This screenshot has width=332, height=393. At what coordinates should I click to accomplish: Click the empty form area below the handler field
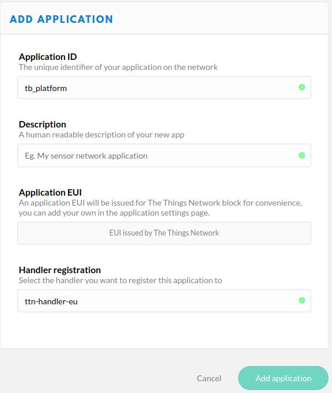coord(164,330)
